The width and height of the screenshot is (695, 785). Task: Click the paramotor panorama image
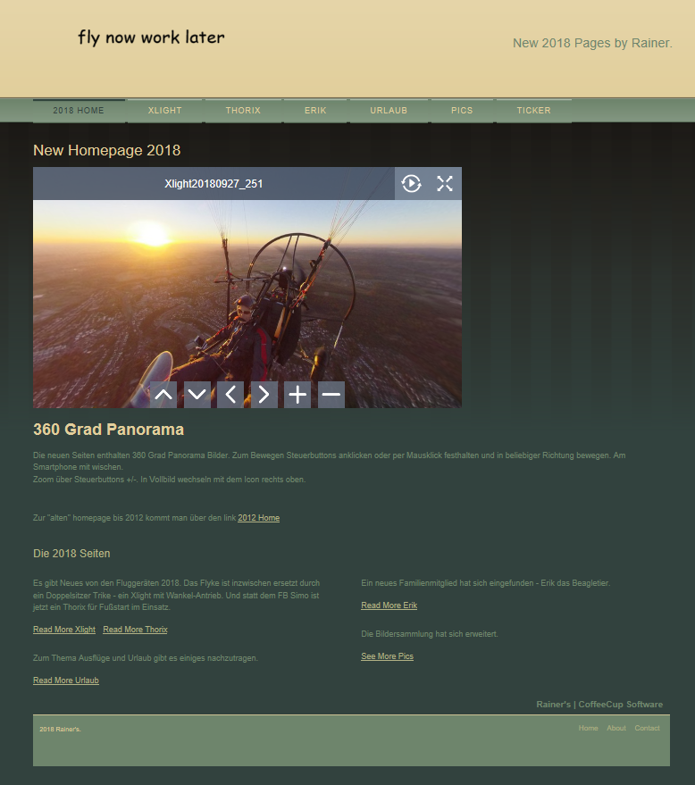click(x=247, y=295)
